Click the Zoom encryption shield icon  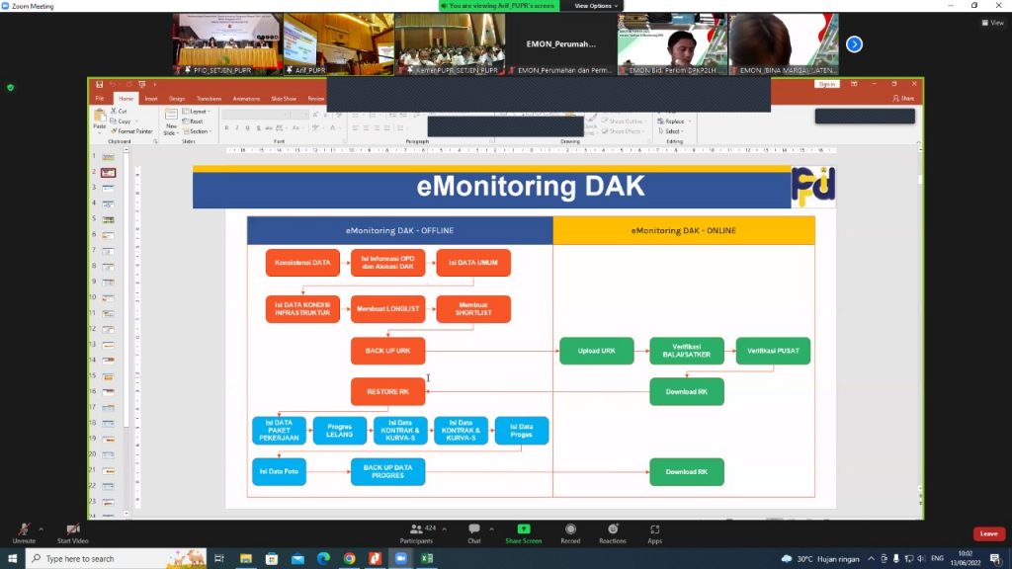[x=11, y=87]
